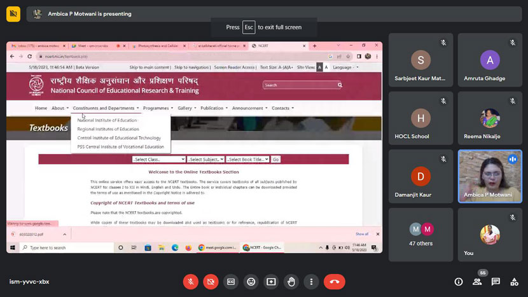Click the present now screen button

tap(271, 282)
